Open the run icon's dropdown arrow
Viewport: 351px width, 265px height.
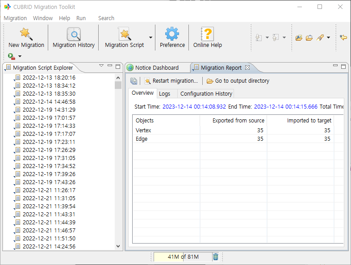(x=20, y=56)
